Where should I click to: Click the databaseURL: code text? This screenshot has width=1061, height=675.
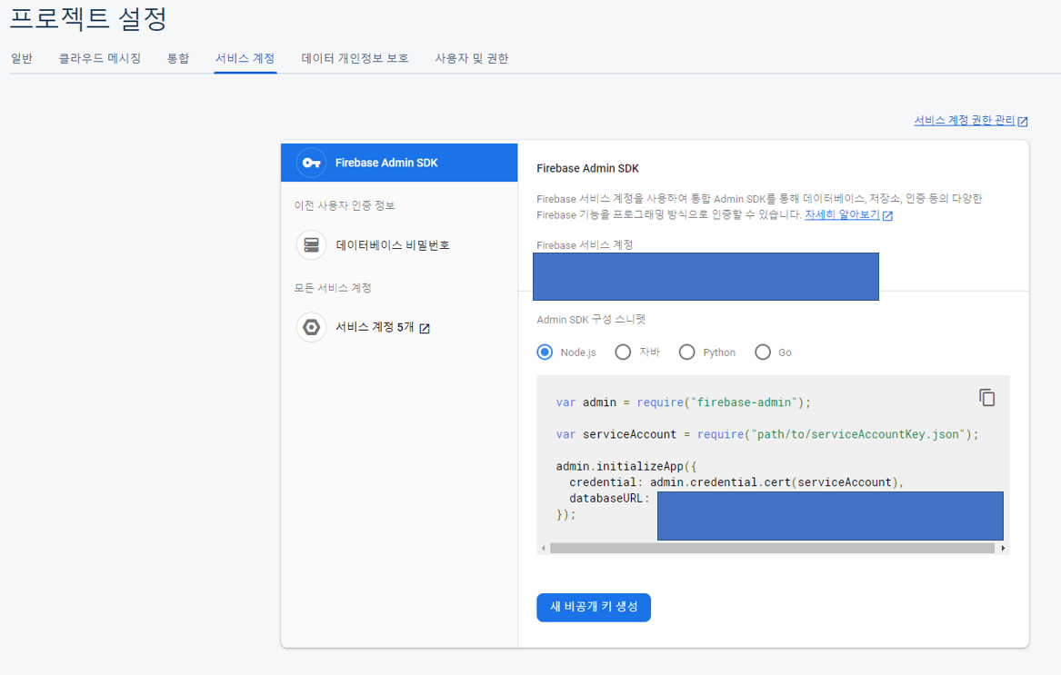(609, 499)
